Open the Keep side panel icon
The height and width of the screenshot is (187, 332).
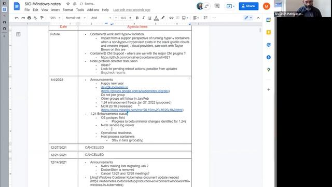269,32
